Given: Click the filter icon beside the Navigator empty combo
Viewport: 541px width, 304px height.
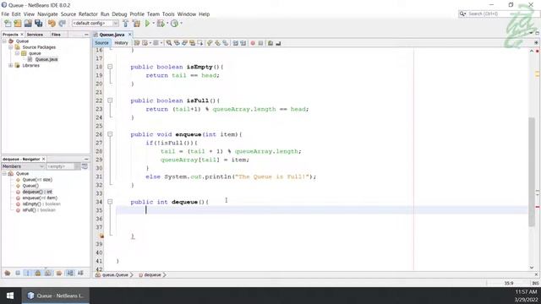Looking at the screenshot, I should coord(85,166).
